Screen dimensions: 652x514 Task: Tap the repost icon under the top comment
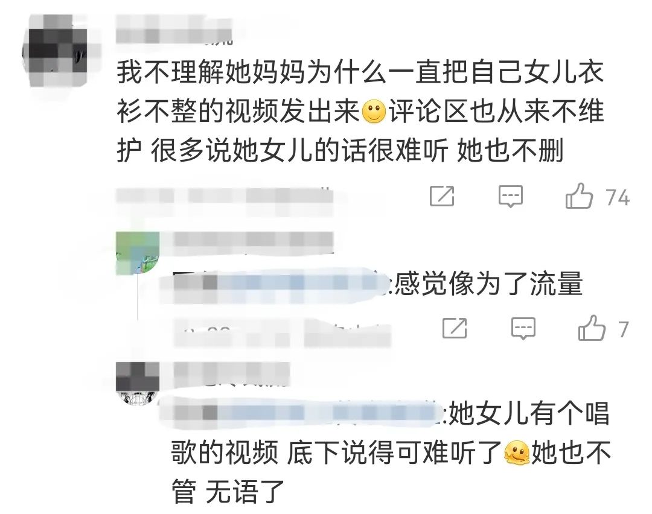441,196
